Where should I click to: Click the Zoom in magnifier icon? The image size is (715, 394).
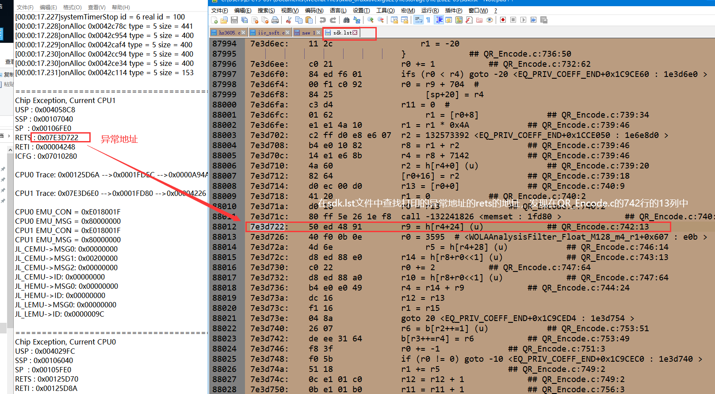click(371, 20)
